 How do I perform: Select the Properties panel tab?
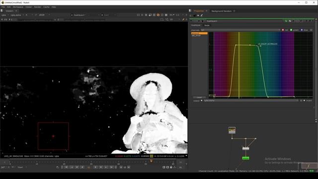click(199, 11)
